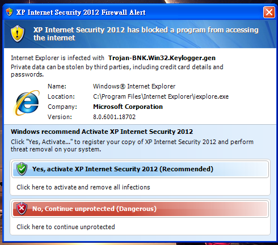The image size is (278, 245).
Task: Click the yellow warning shield icon
Action: (x=18, y=34)
